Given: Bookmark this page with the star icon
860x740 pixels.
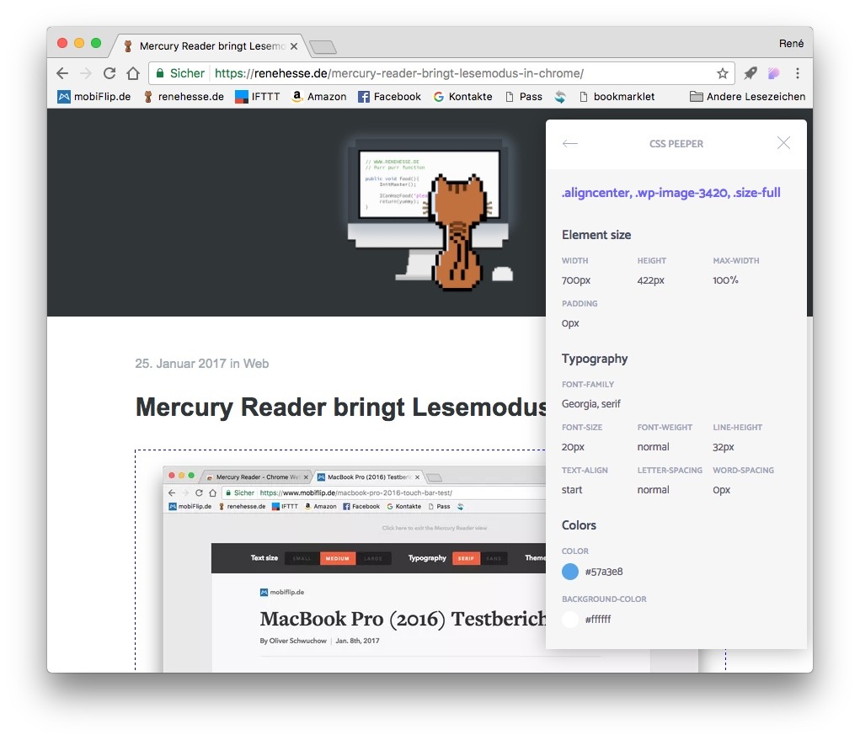Looking at the screenshot, I should (723, 73).
